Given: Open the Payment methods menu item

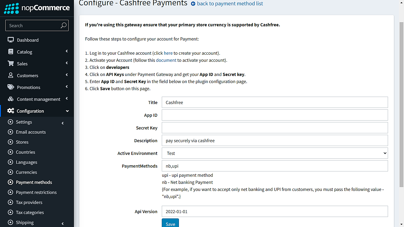Looking at the screenshot, I should click(37, 182).
